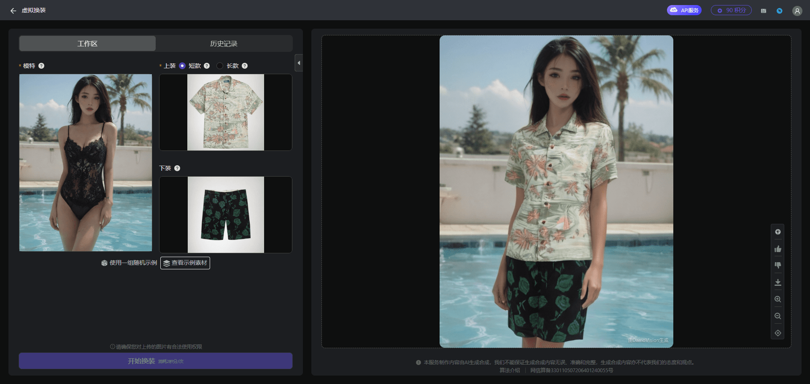Click the 开始换装 start button
Viewport: 810px width, 384px height.
(x=156, y=361)
